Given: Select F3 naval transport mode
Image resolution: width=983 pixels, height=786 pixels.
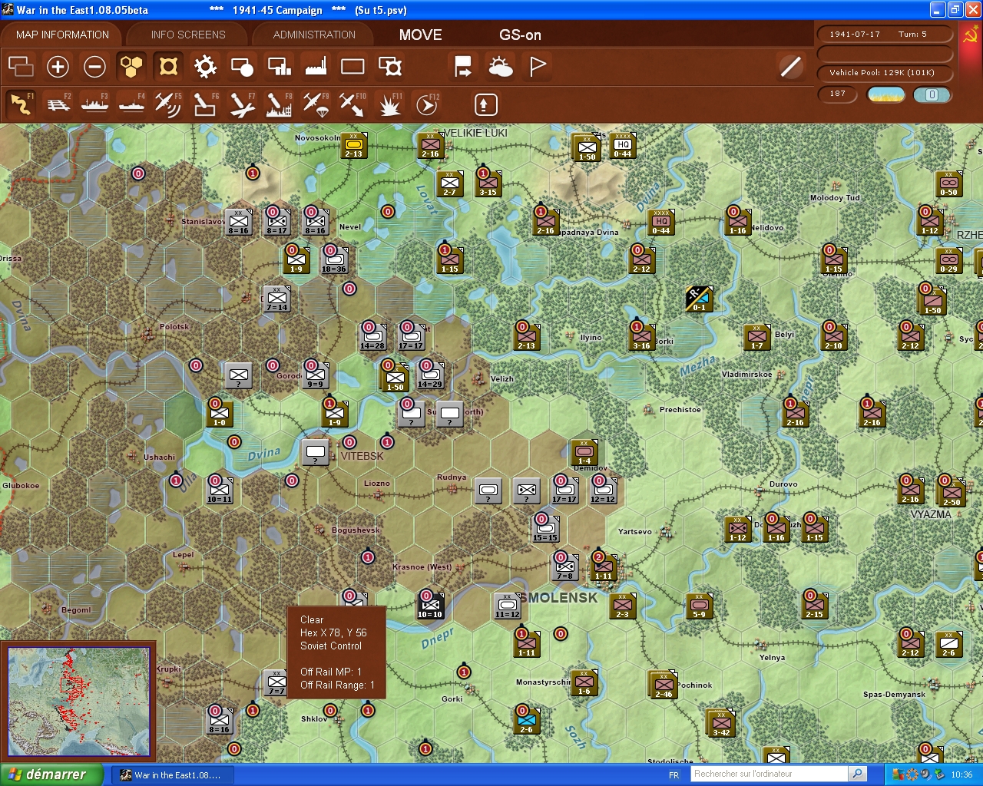Looking at the screenshot, I should pos(94,104).
